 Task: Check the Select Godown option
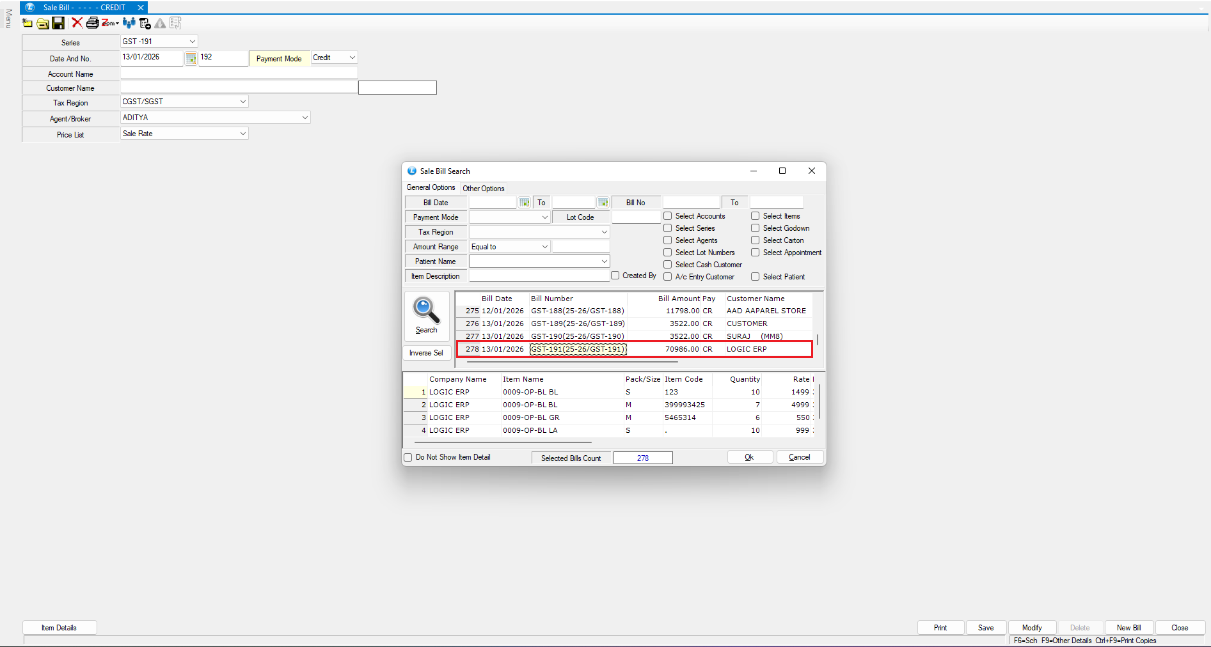pos(756,228)
